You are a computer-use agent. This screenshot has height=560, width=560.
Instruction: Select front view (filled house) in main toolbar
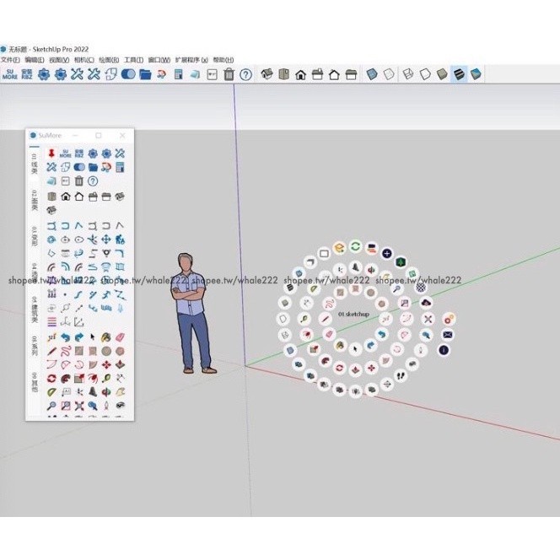coord(301,75)
